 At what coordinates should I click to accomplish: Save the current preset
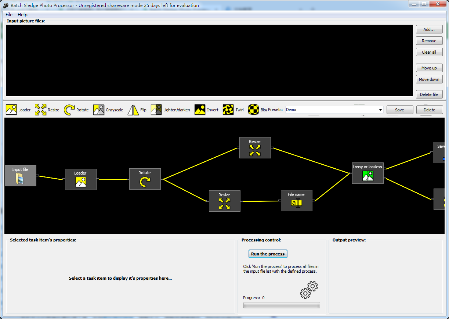tap(400, 110)
